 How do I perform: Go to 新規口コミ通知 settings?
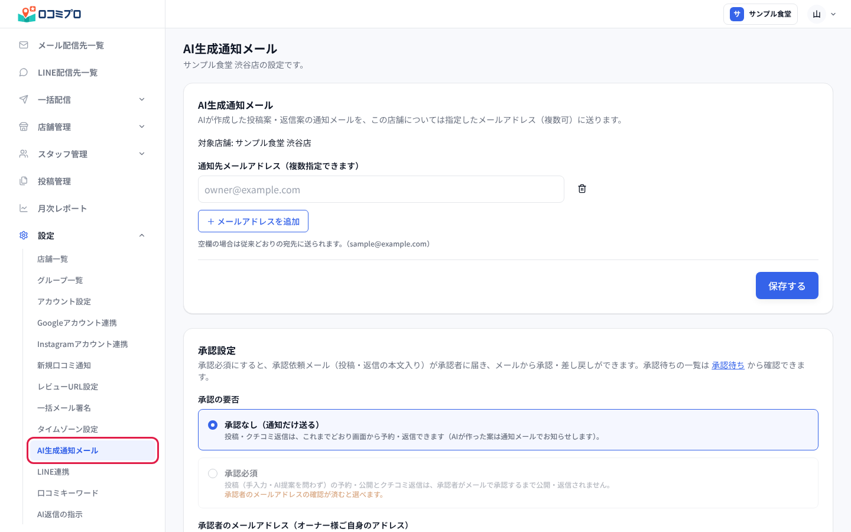(64, 365)
